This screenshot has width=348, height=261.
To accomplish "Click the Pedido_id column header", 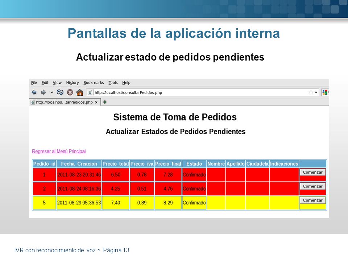I will tap(44, 164).
